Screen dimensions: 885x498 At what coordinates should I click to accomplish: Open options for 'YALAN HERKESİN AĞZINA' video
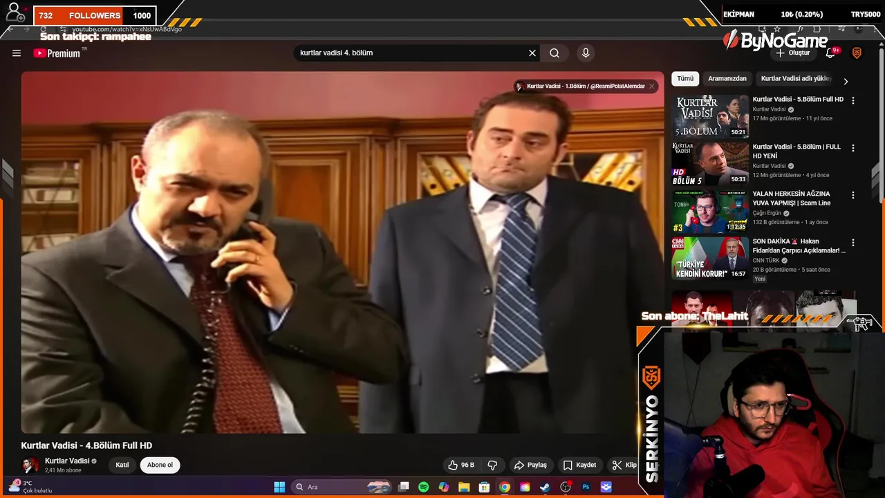coord(853,195)
